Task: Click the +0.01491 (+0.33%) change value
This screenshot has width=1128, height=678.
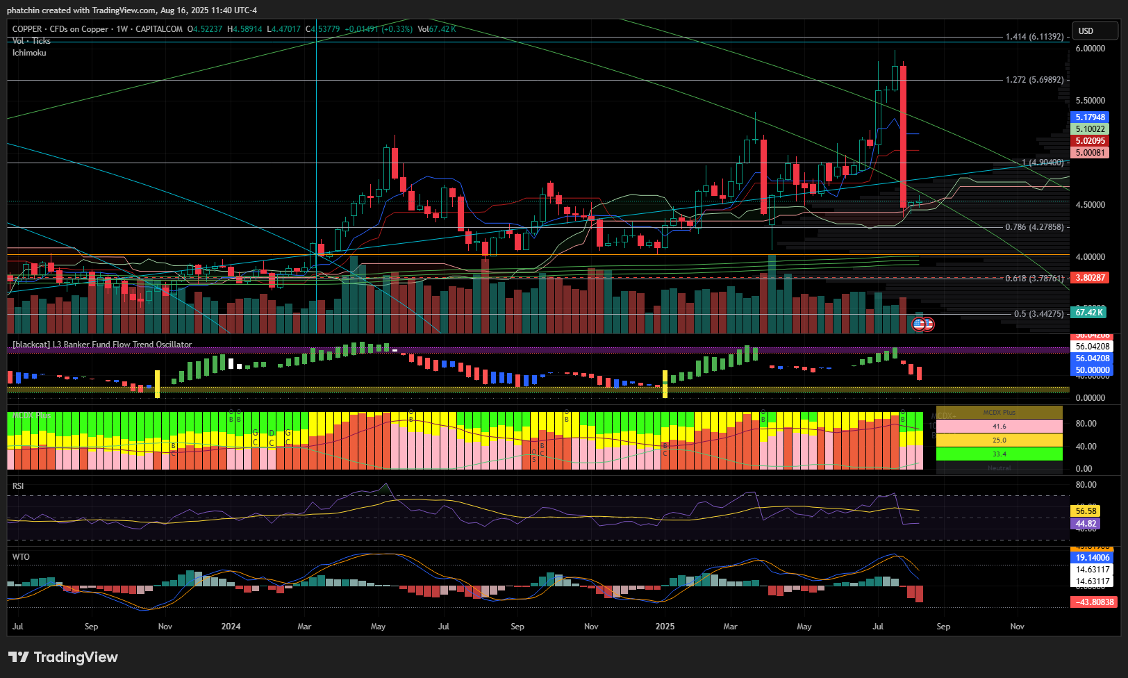Action: coord(379,29)
